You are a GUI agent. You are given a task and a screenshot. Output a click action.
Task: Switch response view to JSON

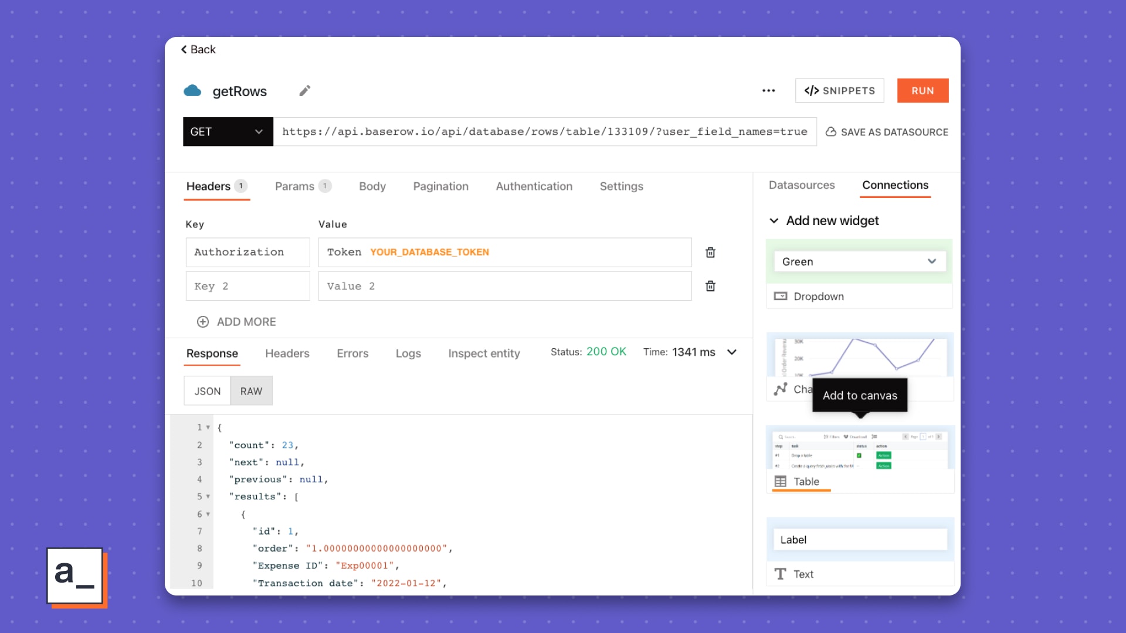coord(208,391)
